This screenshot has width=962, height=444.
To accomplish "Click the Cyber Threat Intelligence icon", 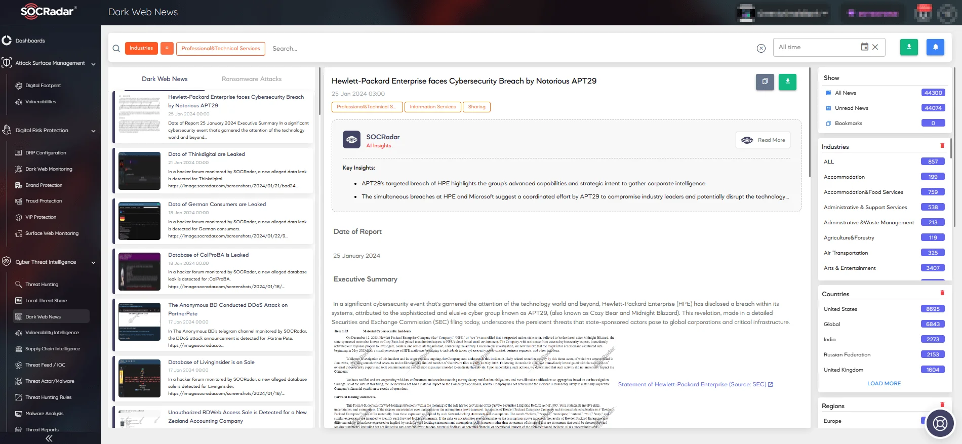I will click(7, 262).
